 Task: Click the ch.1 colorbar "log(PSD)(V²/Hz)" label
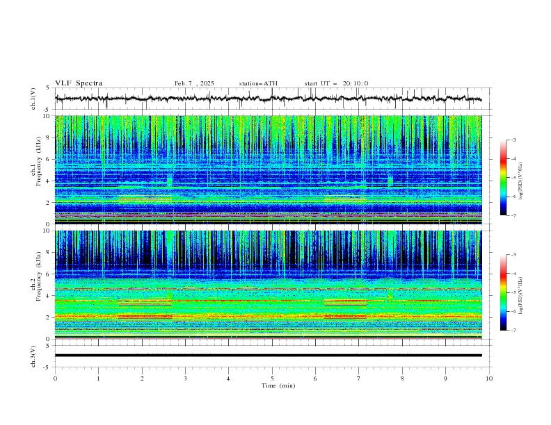point(520,181)
